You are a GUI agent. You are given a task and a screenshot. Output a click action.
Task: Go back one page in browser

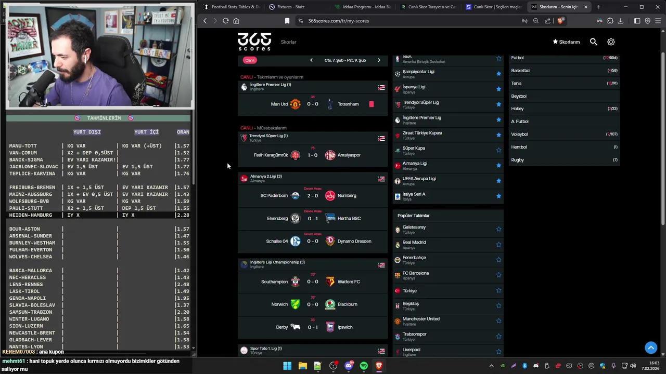click(x=205, y=21)
